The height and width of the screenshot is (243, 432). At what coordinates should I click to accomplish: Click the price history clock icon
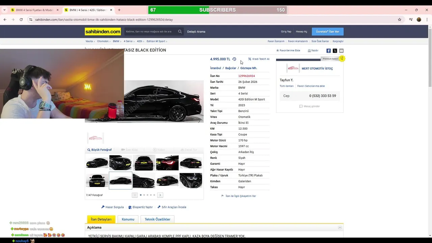[234, 59]
